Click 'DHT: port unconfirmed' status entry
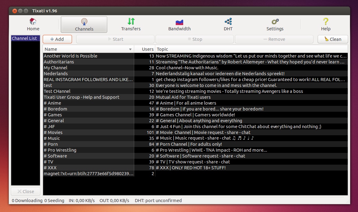This screenshot has width=358, height=212. [x=158, y=201]
